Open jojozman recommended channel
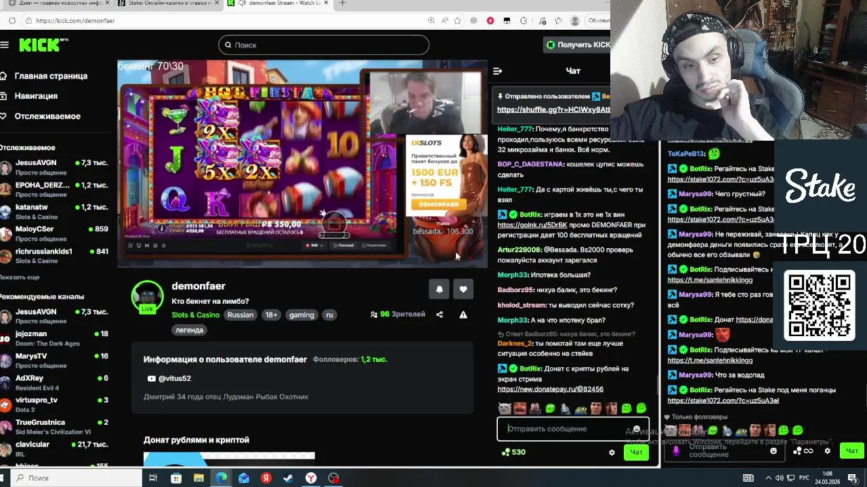The width and height of the screenshot is (867, 487). coord(54,338)
